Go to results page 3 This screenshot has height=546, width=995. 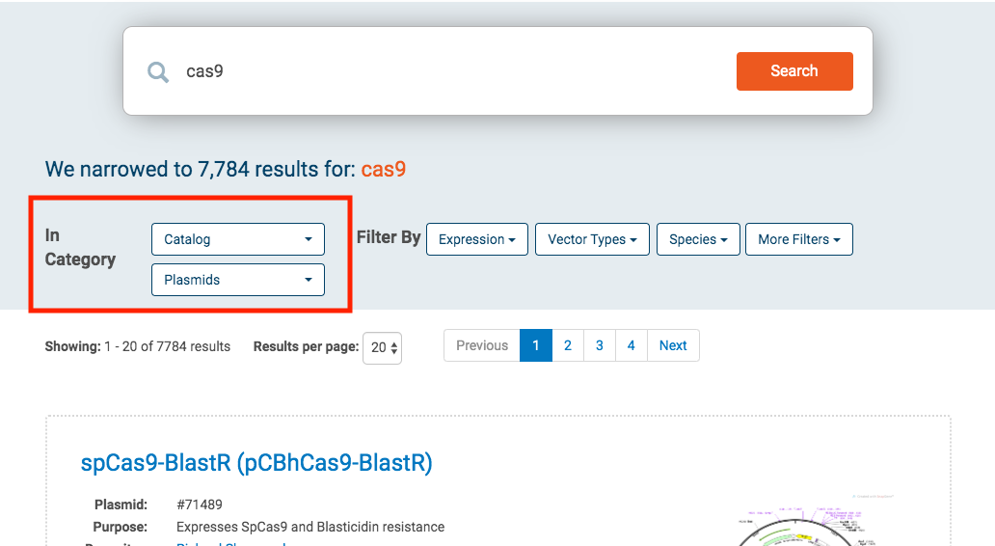pyautogui.click(x=600, y=345)
